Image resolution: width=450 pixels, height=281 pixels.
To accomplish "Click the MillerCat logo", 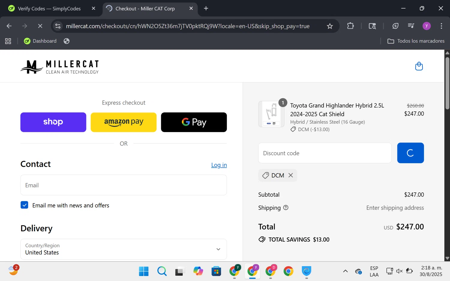I will coord(59,67).
